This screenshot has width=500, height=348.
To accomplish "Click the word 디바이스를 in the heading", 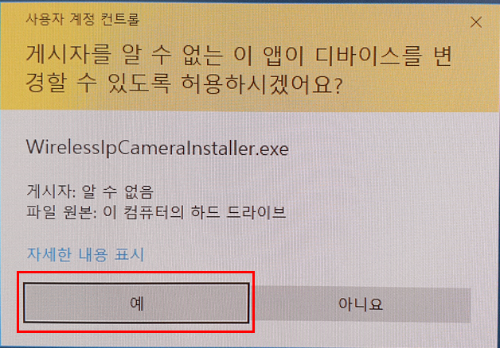I will coord(369,56).
